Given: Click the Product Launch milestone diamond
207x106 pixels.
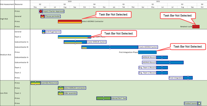Looking at the screenshot, I should coord(199,103).
